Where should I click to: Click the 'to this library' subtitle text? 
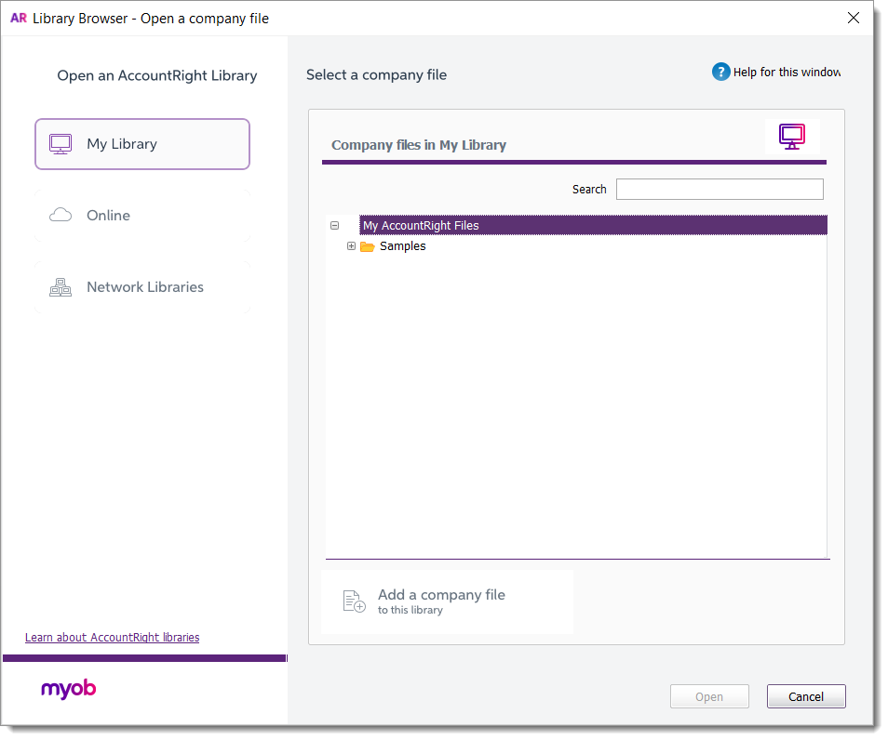[x=410, y=610]
